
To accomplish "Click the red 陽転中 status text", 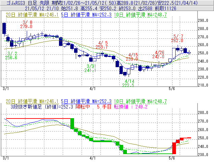I will coord(83,107).
